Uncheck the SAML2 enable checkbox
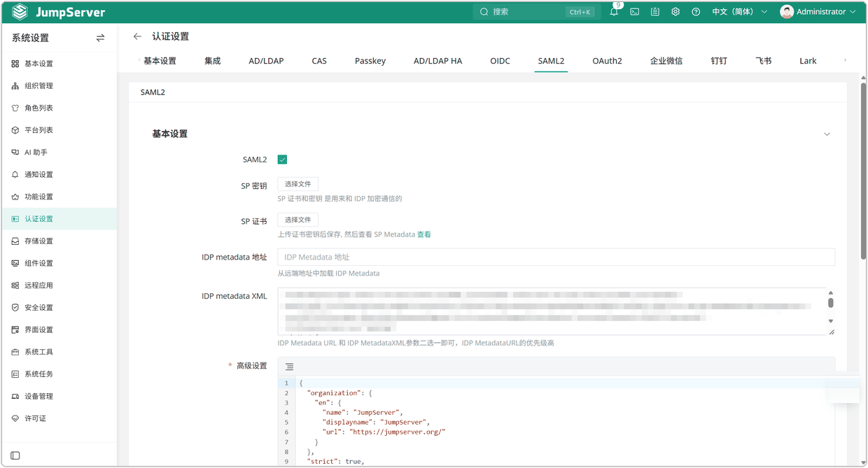This screenshot has height=468, width=868. pyautogui.click(x=282, y=159)
